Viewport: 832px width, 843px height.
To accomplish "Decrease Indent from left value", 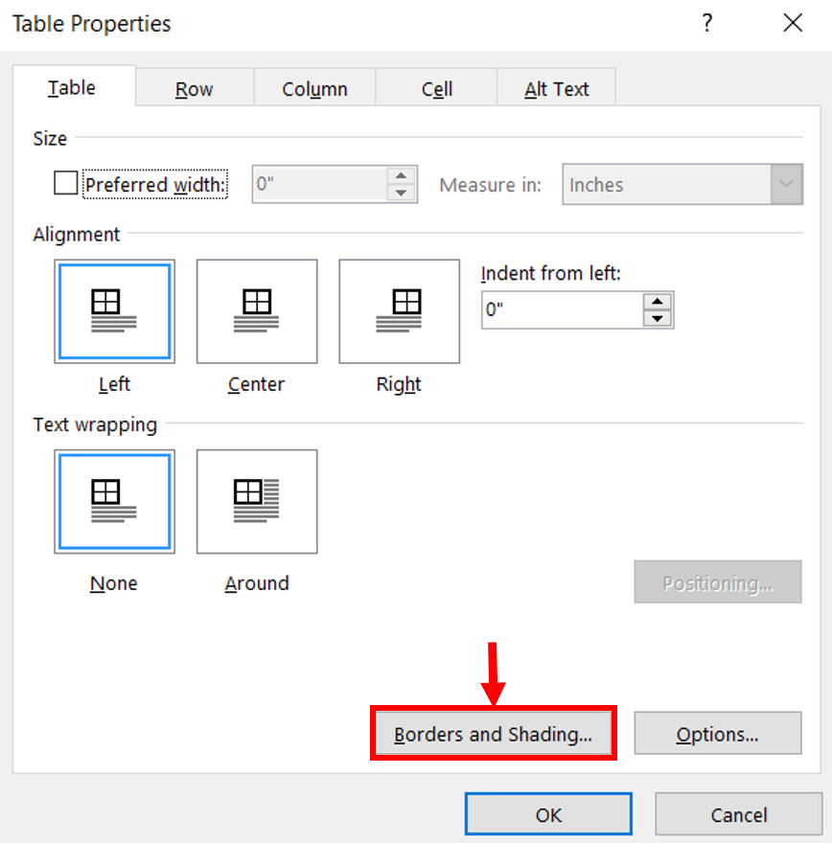I will (x=658, y=319).
